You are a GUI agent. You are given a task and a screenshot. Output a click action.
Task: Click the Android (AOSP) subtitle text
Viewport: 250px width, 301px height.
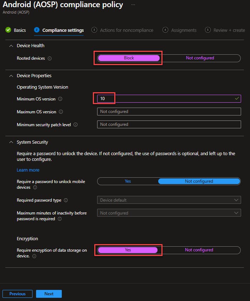(16, 12)
